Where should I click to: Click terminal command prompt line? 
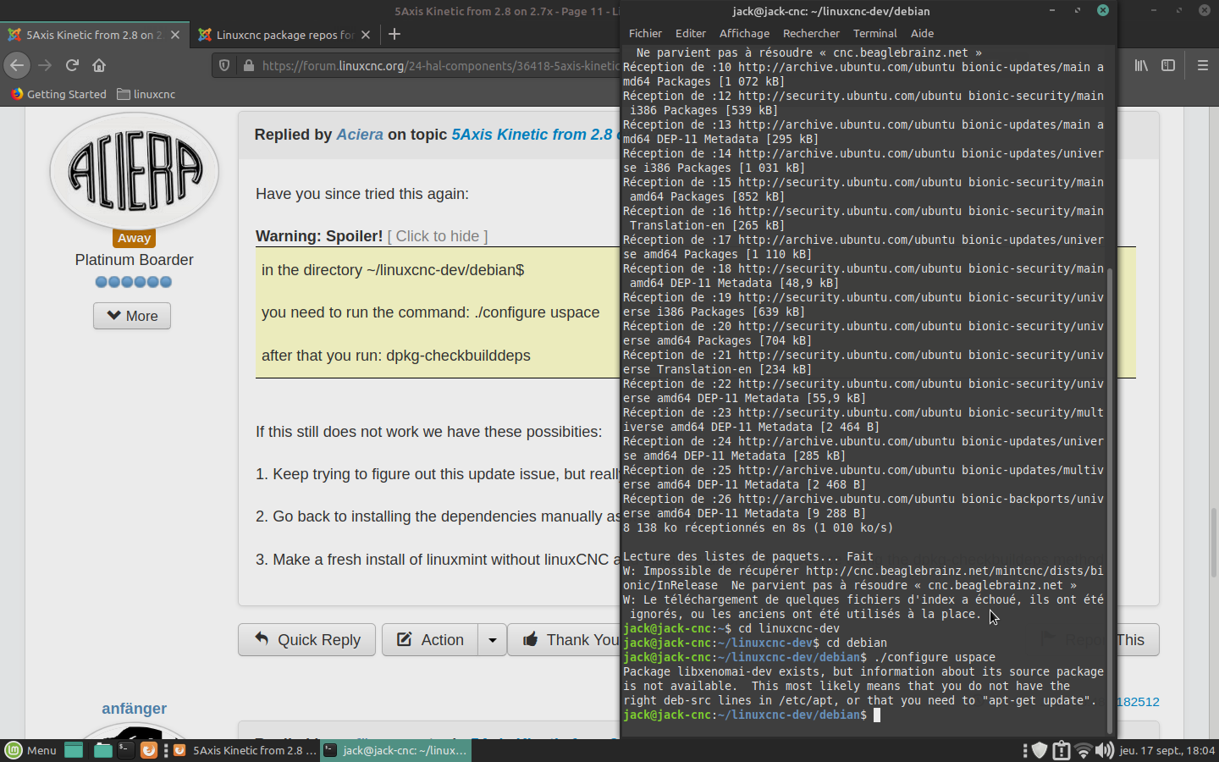click(863, 715)
